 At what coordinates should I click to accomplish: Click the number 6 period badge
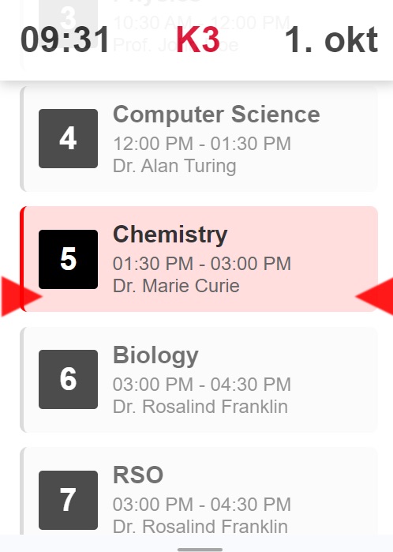pos(68,379)
